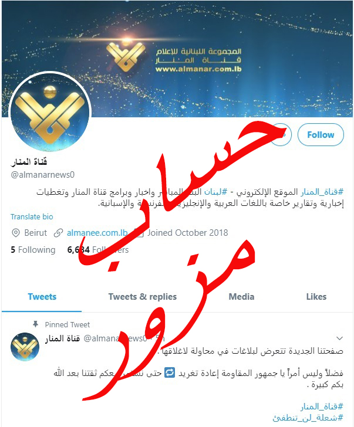Viewport: 354px width, 427px height.
Task: Click Translate bio link
Action: pos(32,217)
